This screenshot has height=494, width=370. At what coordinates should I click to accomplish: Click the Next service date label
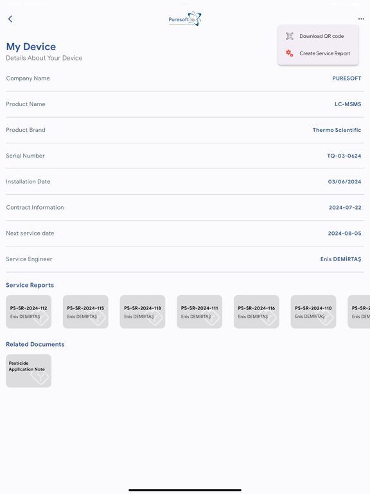click(x=30, y=233)
